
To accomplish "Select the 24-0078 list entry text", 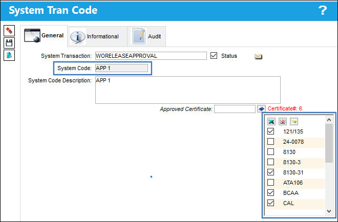I will click(293, 142).
